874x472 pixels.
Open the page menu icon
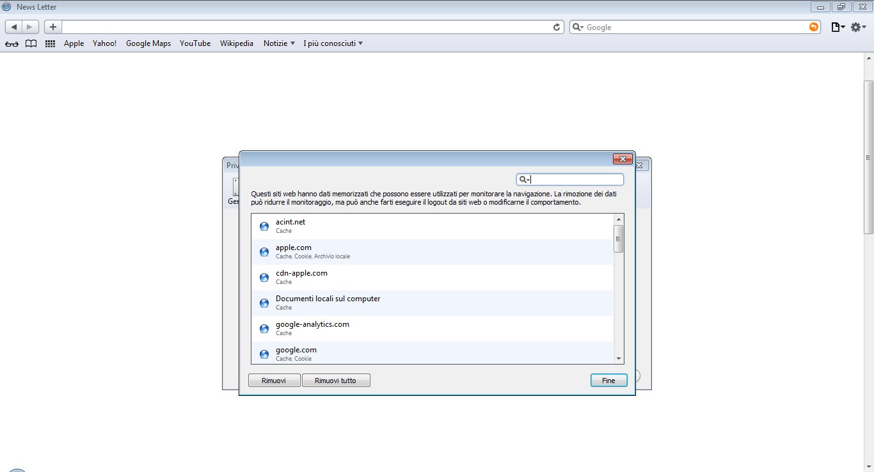coord(838,27)
